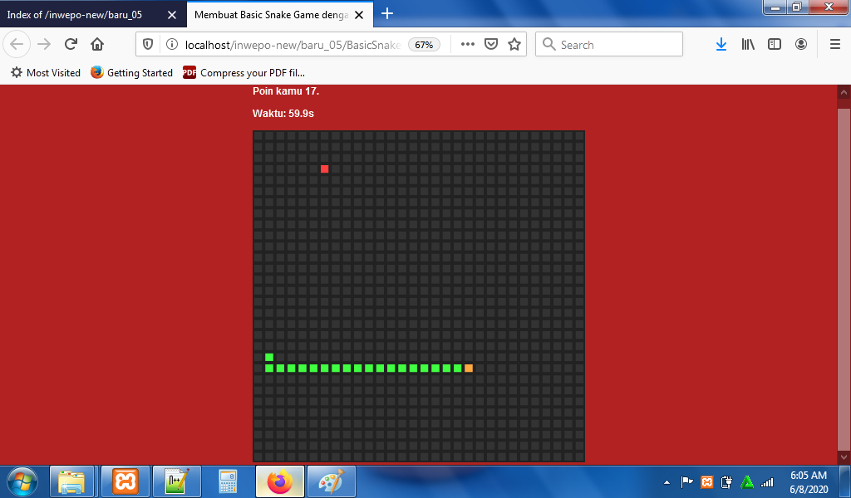Open Calculator from the taskbar
The width and height of the screenshot is (851, 498).
[228, 481]
